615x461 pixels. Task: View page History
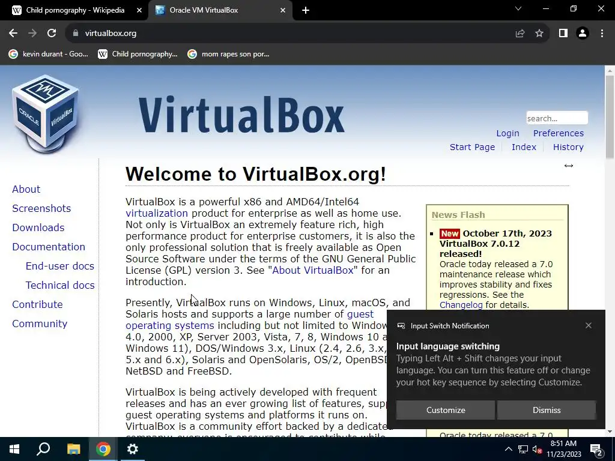click(x=568, y=147)
